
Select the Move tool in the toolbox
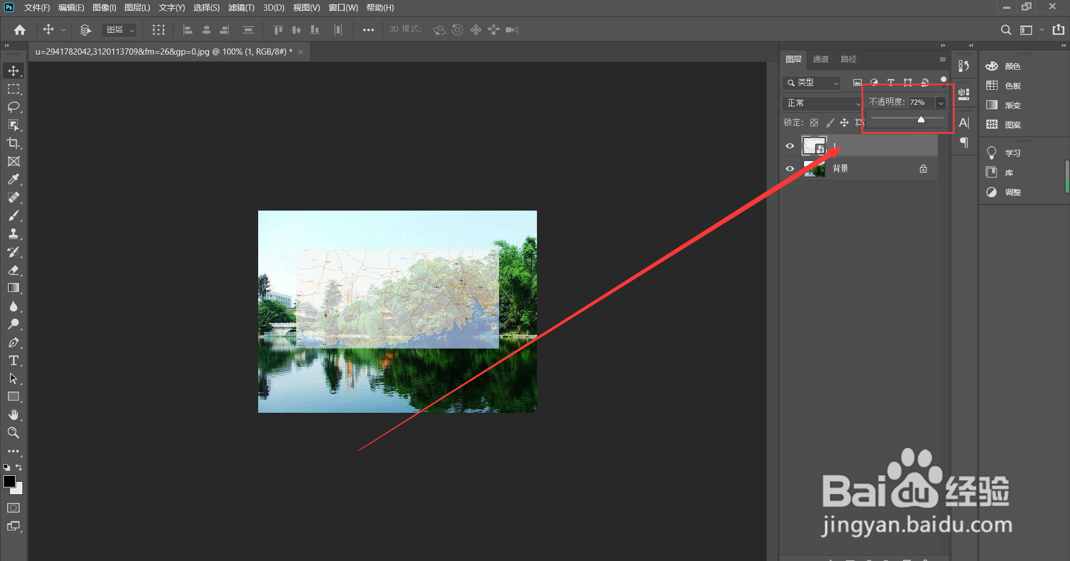coord(13,71)
